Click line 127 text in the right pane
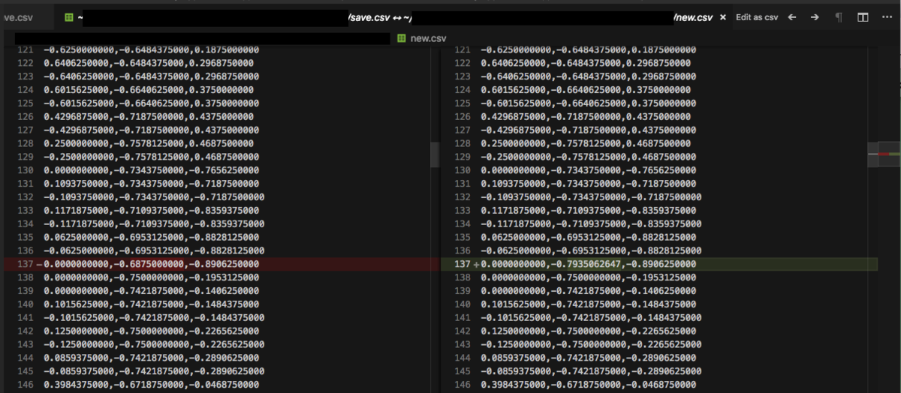 click(x=588, y=130)
